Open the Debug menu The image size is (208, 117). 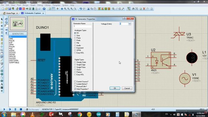pyautogui.click(x=40, y=5)
